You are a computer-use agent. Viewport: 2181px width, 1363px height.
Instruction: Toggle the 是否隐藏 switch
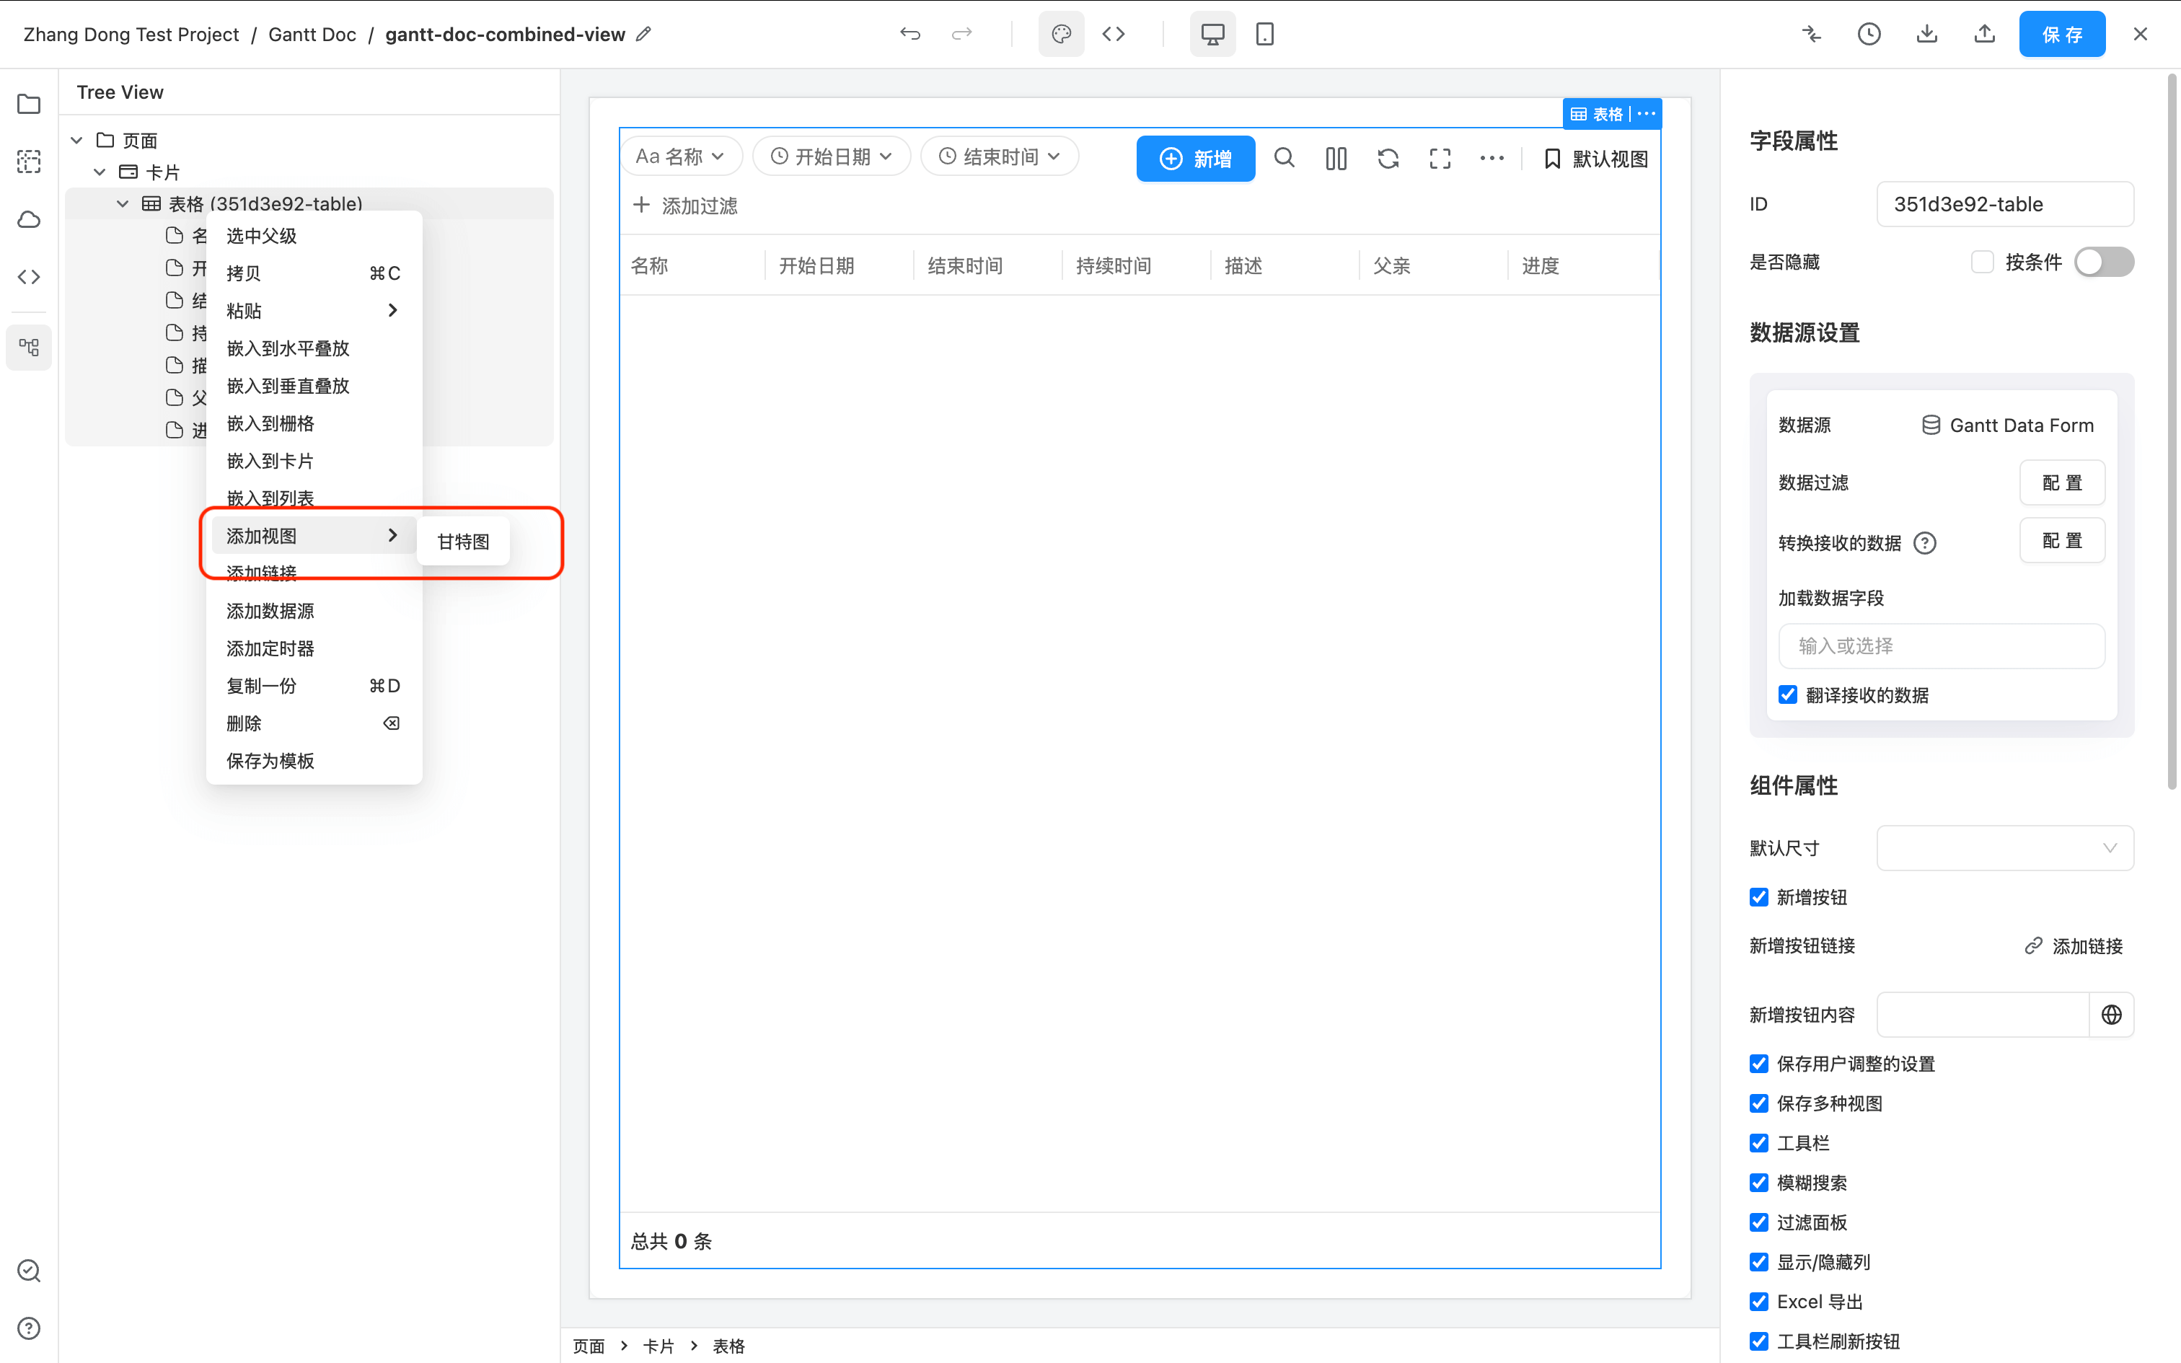(2104, 263)
